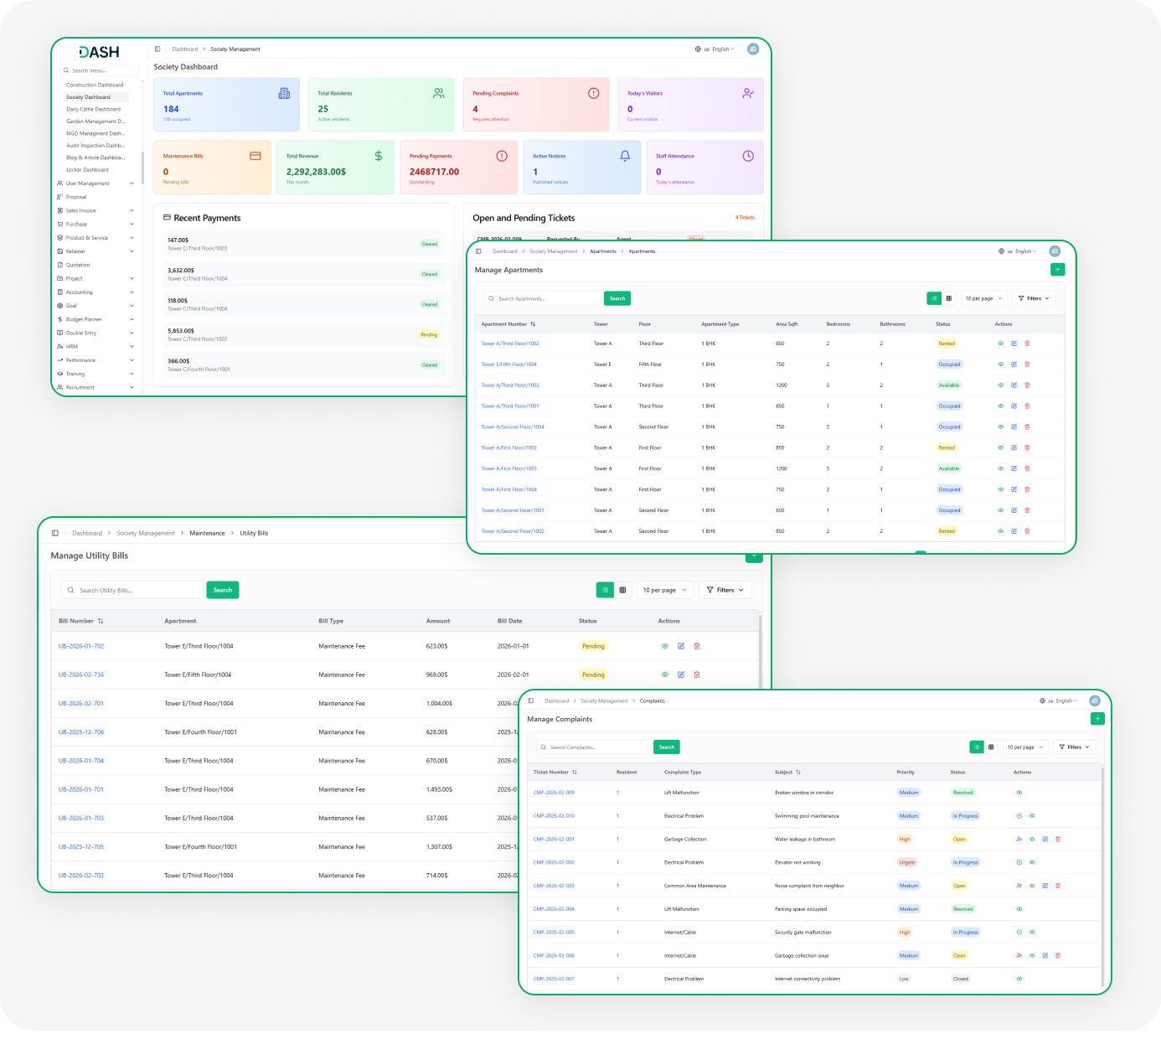
Task: Click the green add button in Manage Complaints
Action: (x=1098, y=719)
